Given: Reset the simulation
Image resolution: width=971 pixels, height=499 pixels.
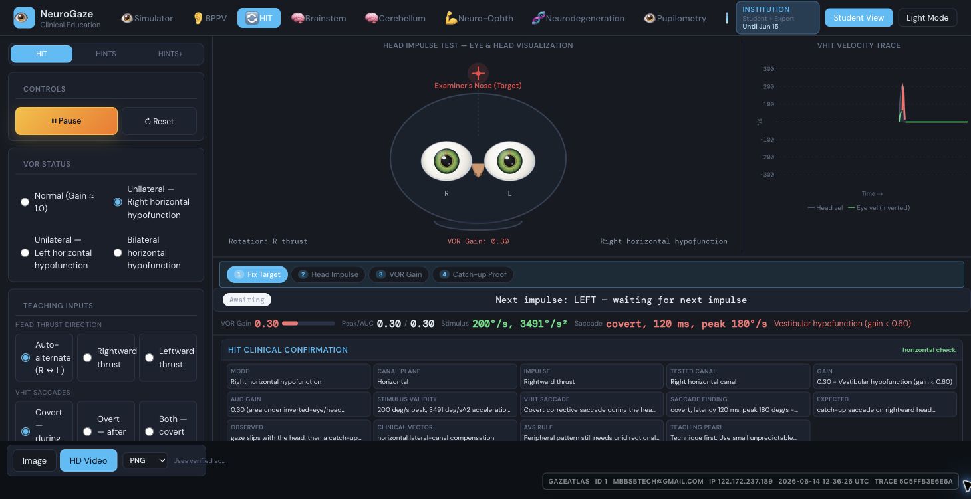Looking at the screenshot, I should [159, 121].
